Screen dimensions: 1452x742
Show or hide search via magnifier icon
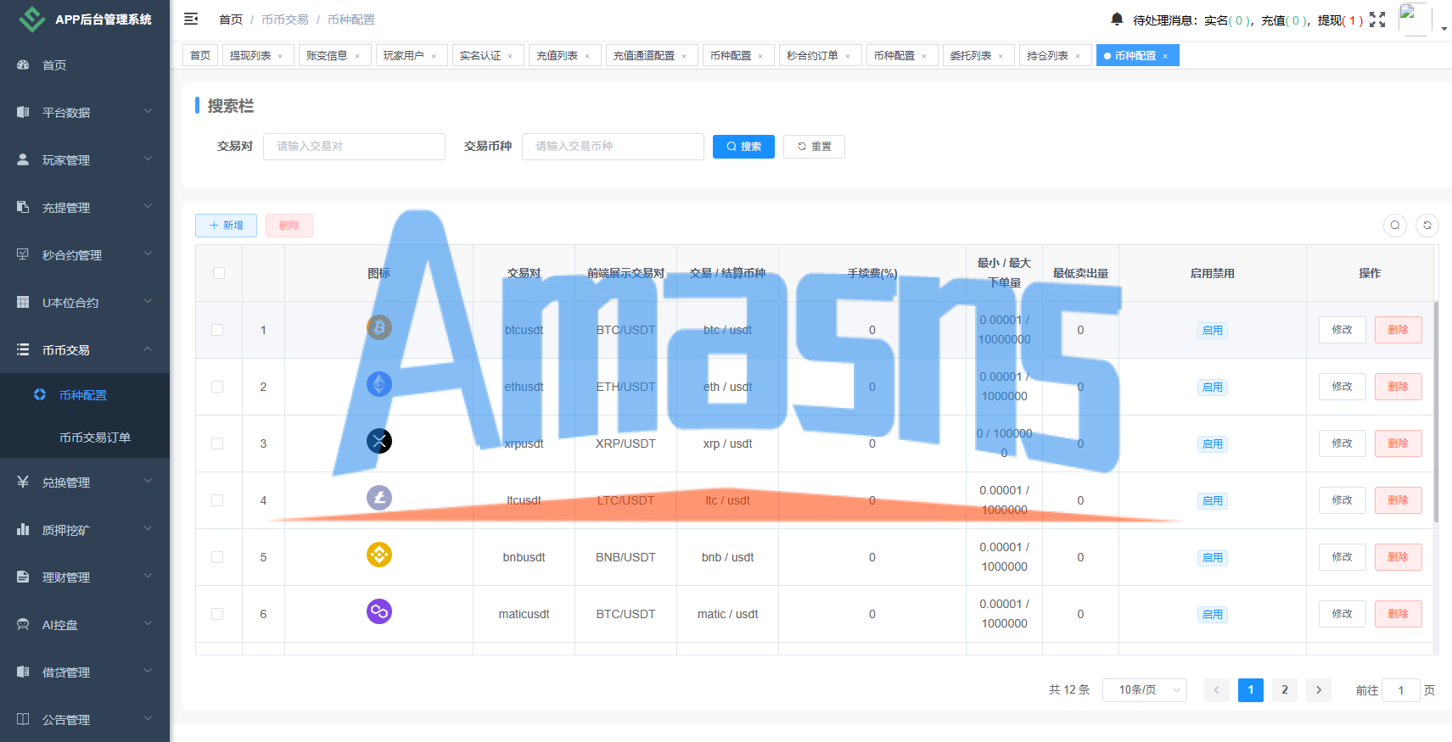pos(1395,226)
